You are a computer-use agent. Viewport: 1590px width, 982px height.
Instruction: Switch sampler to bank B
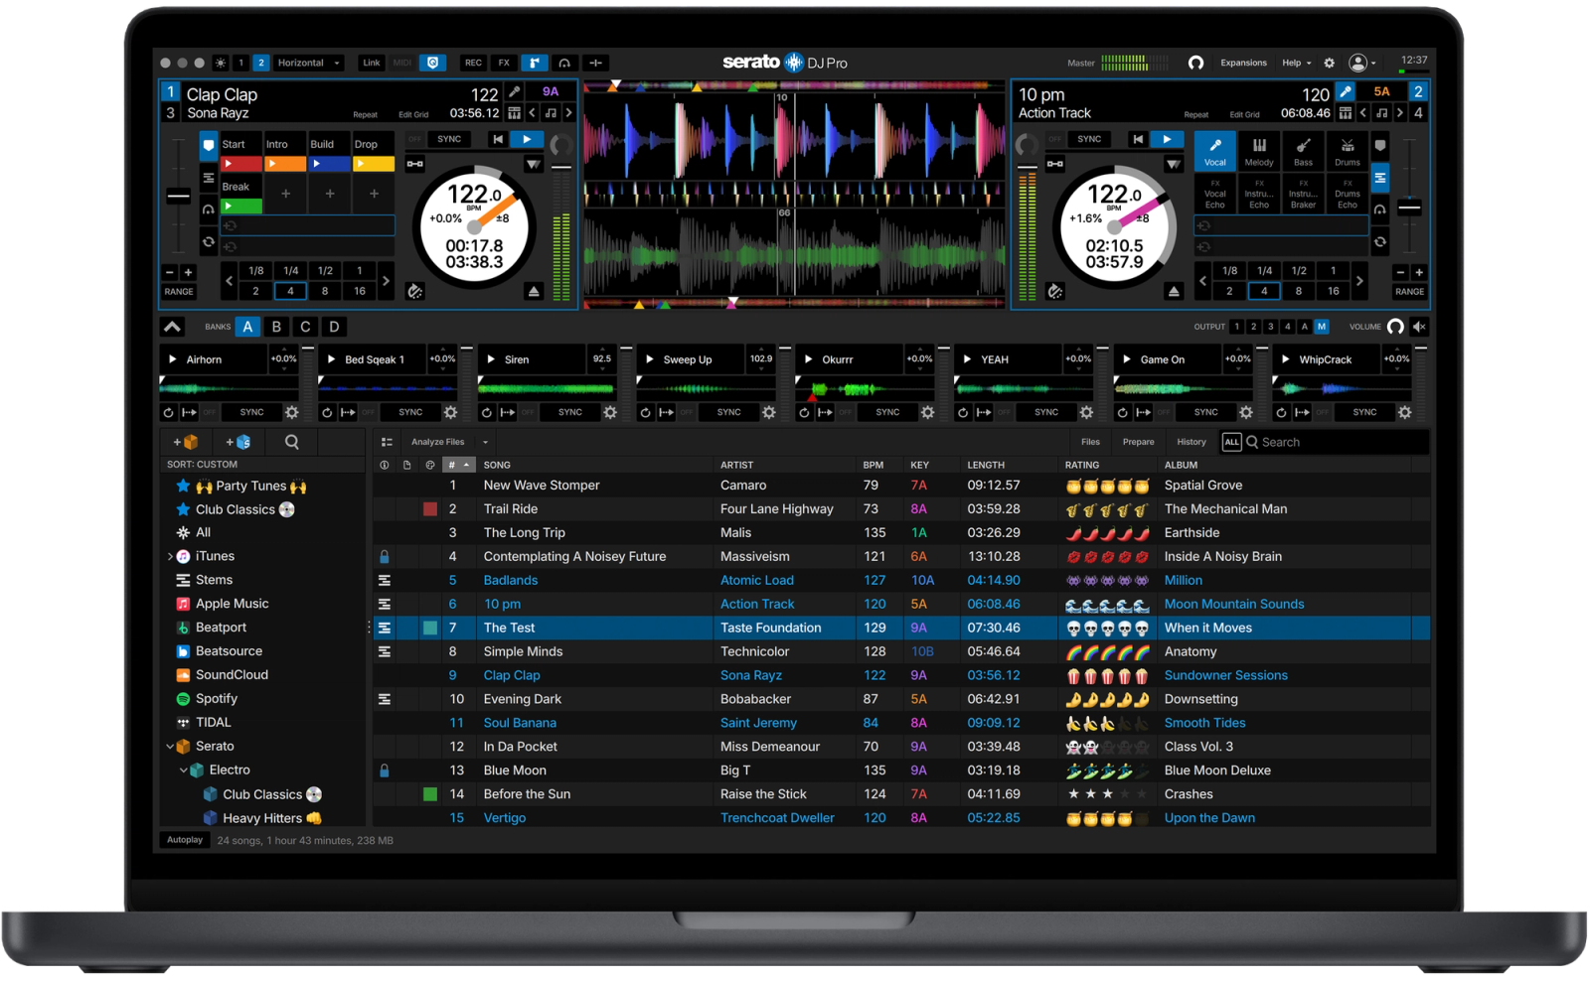point(276,326)
